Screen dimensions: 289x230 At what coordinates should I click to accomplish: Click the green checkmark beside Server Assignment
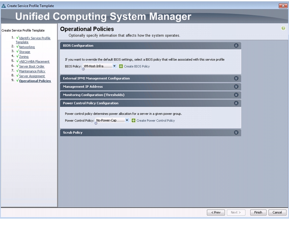(17, 75)
